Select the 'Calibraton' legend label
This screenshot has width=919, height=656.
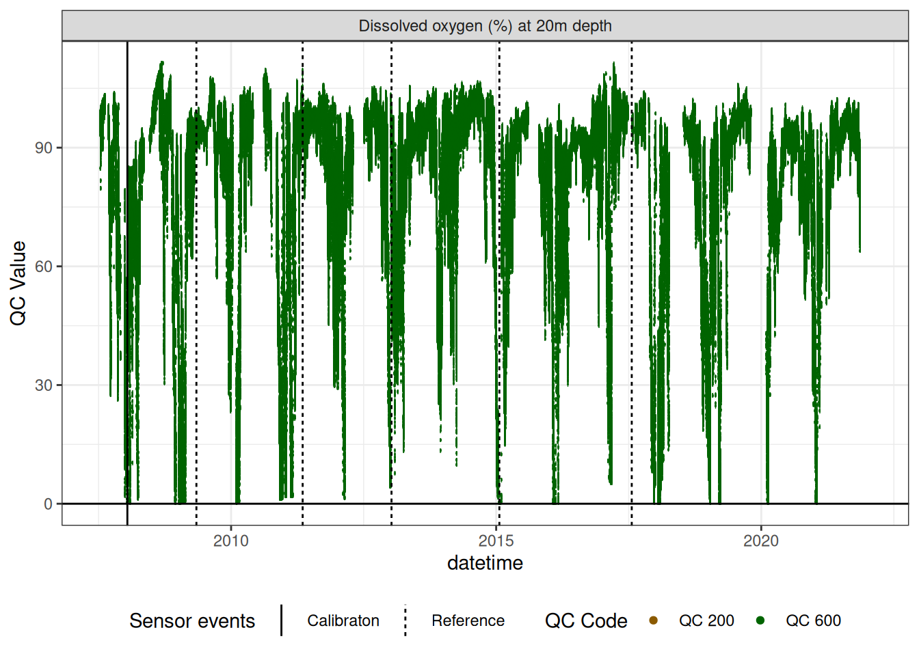[343, 620]
